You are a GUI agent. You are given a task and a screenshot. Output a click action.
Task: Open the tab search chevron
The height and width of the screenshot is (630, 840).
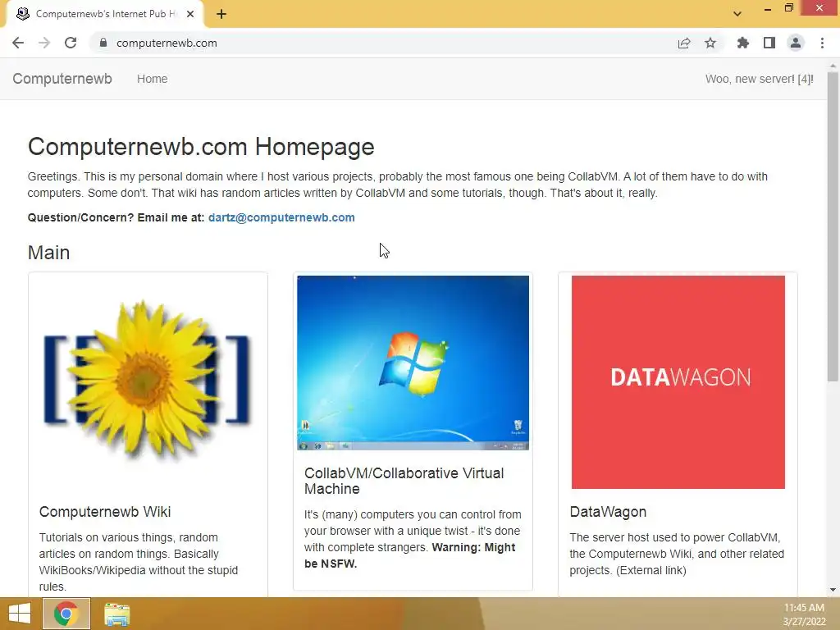pos(737,14)
